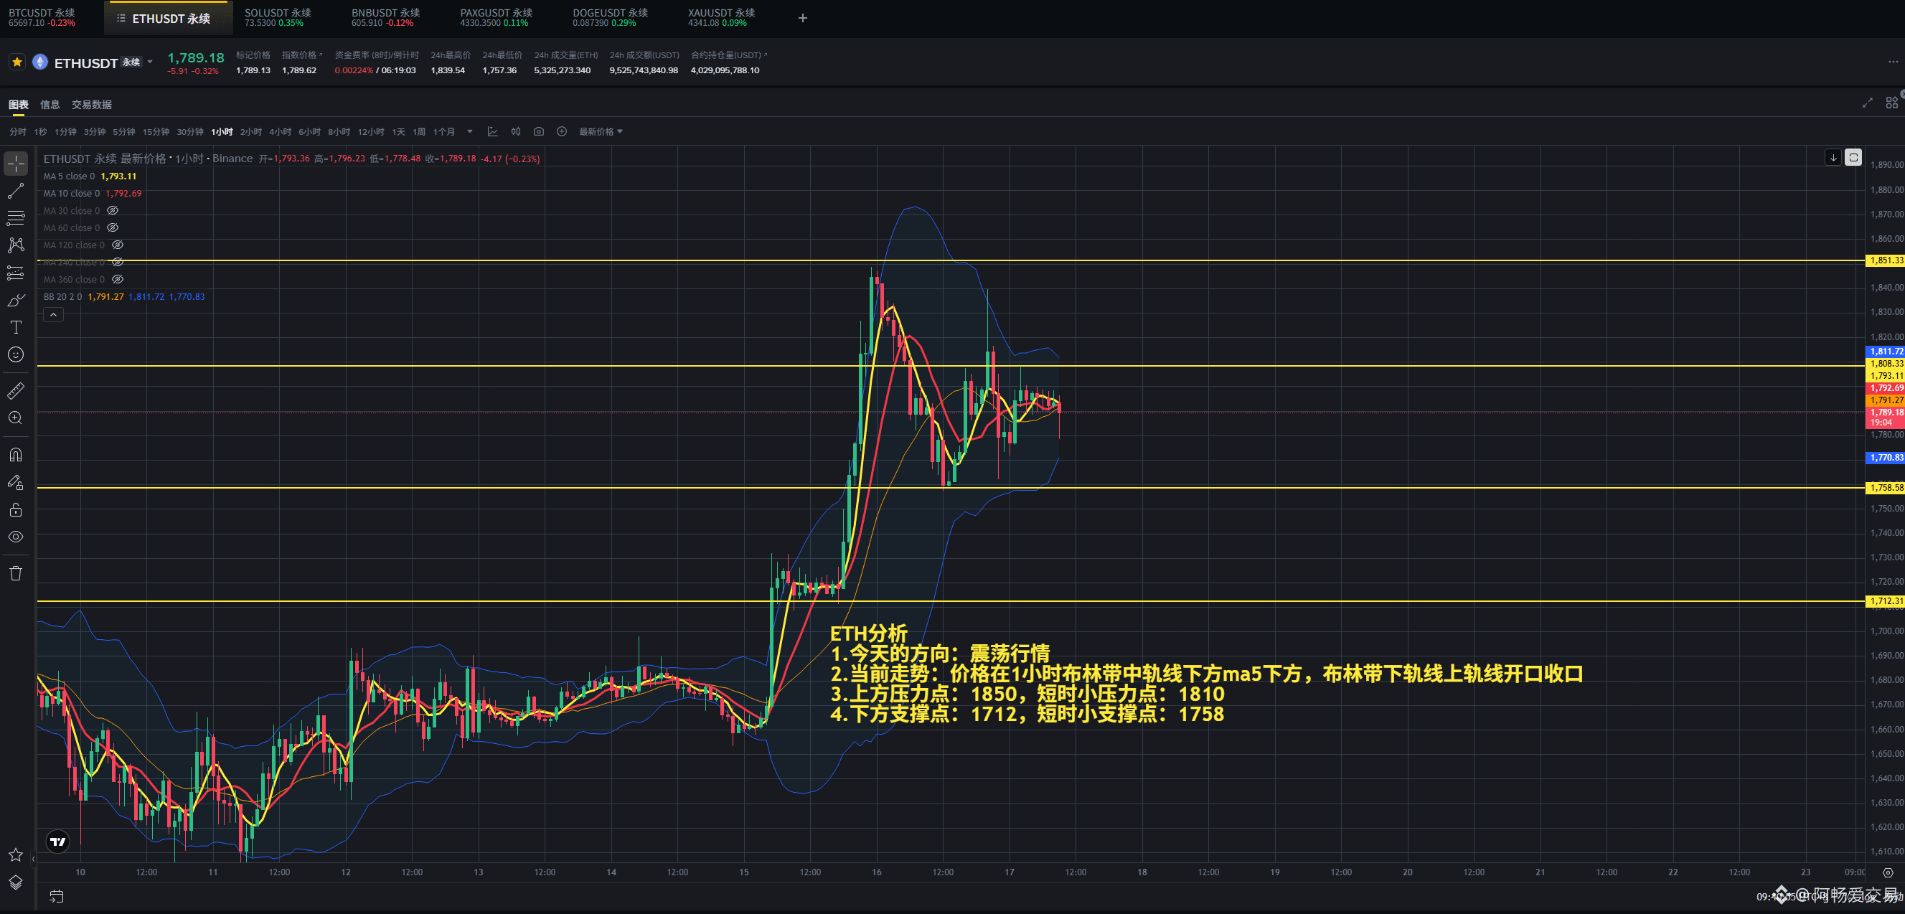Toggle stay-in-drawing-mode pencil lock
Viewport: 1905px width, 914px height.
pyautogui.click(x=16, y=482)
